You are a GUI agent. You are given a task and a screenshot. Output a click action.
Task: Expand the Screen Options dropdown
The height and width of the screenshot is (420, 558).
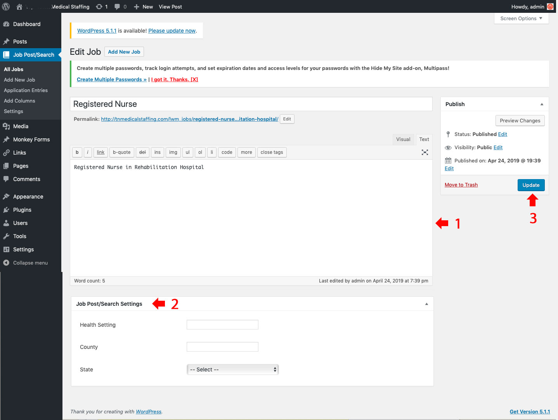521,18
